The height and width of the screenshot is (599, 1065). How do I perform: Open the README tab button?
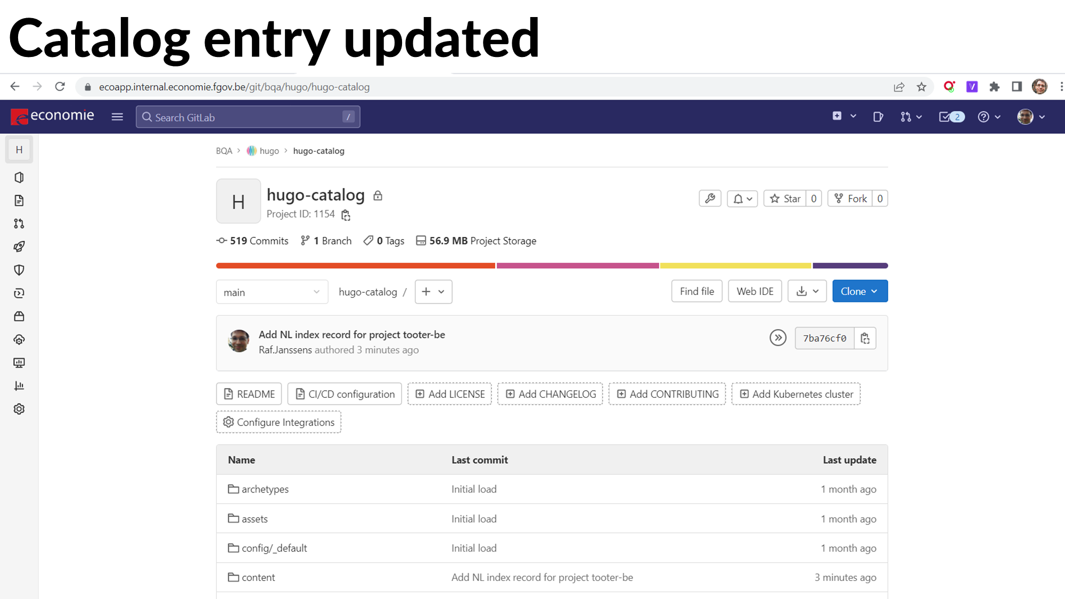tap(249, 394)
